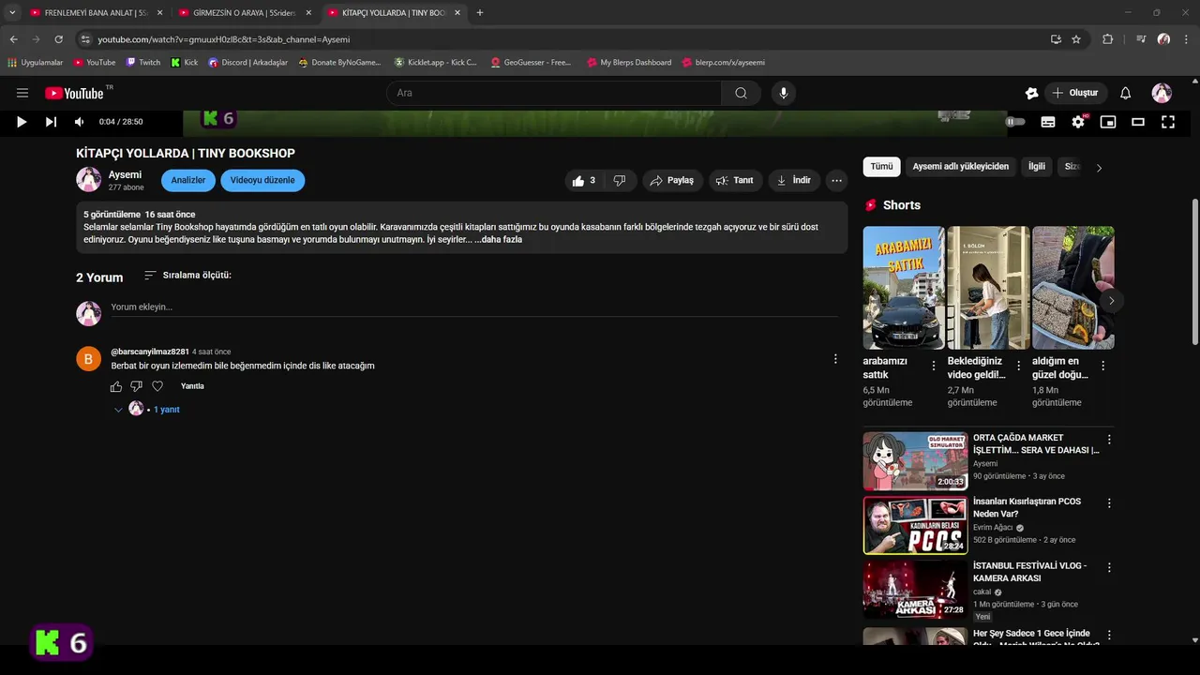Open options for Beklediğiniz video short

[x=1018, y=366]
